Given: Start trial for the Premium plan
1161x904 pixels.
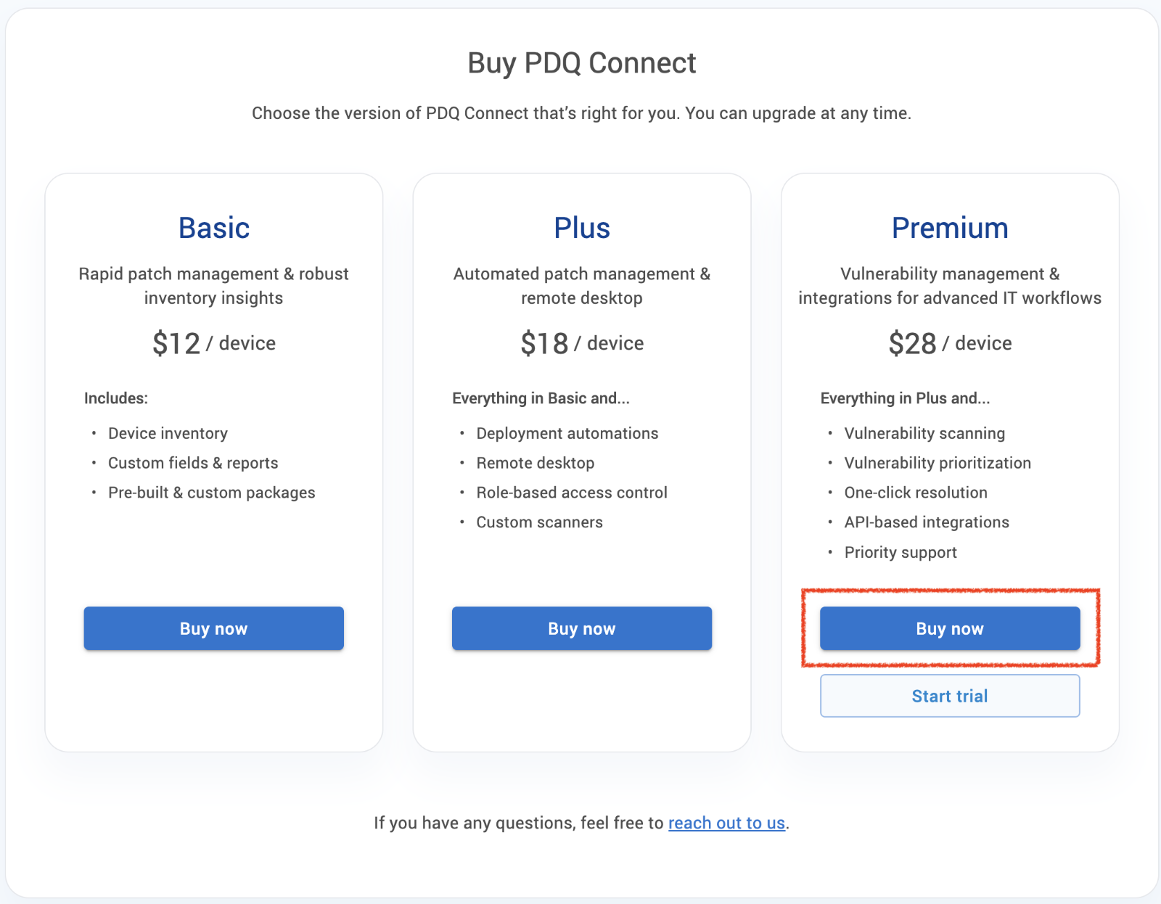Looking at the screenshot, I should click(950, 696).
